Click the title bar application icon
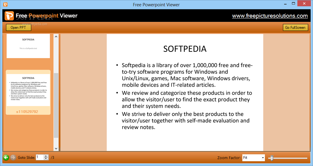313x166 pixels. pos(5,4)
